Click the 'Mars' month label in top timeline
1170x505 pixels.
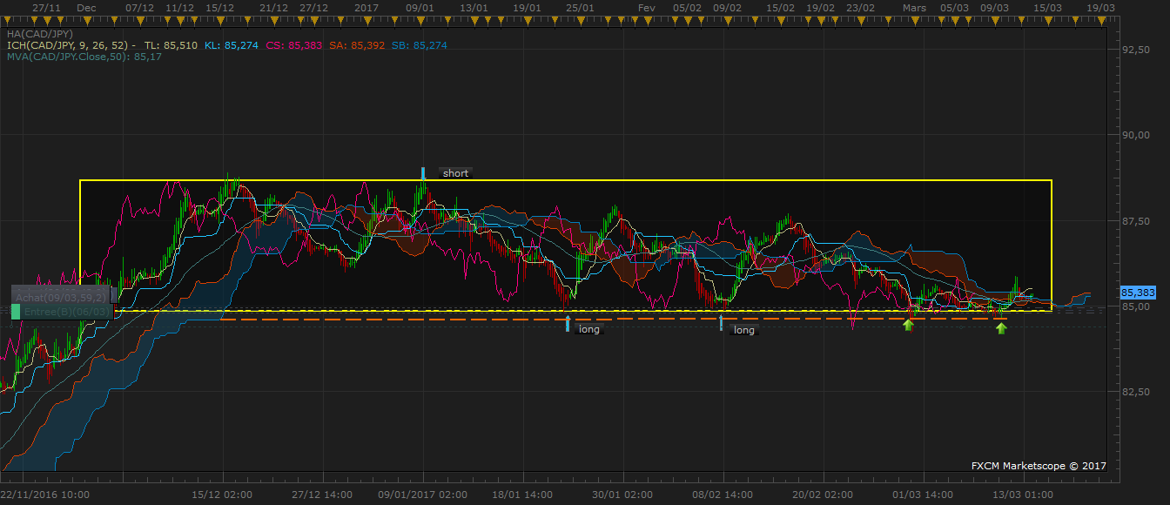click(914, 7)
